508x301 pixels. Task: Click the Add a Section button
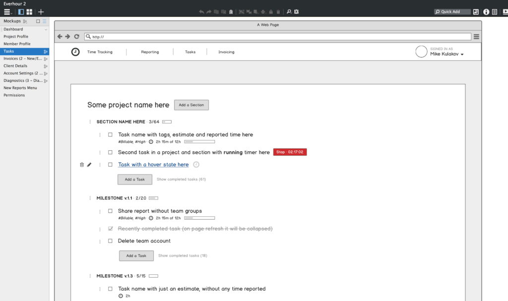[191, 105]
